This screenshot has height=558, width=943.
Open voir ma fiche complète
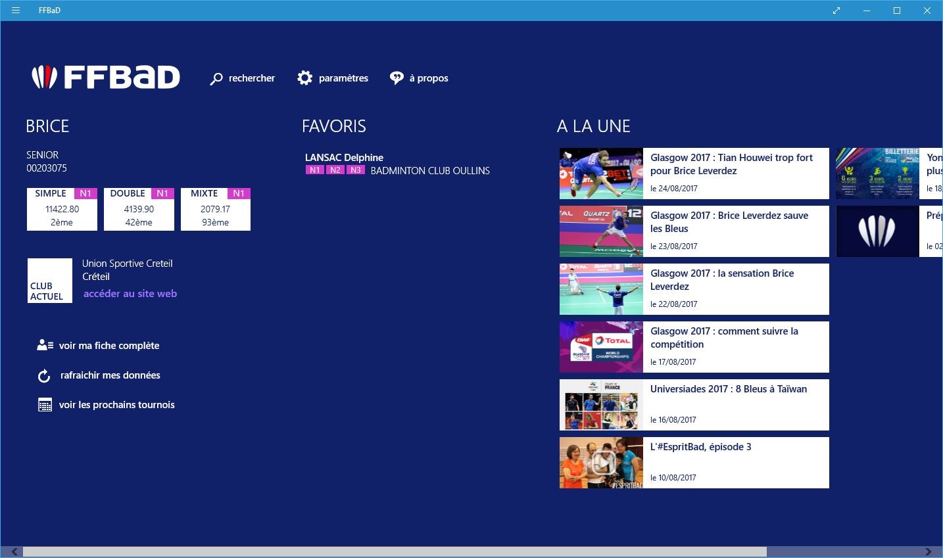[109, 346]
